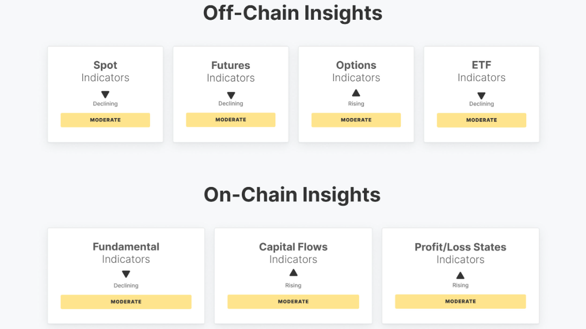Click the rising arrow under Capital Flows

tap(294, 272)
